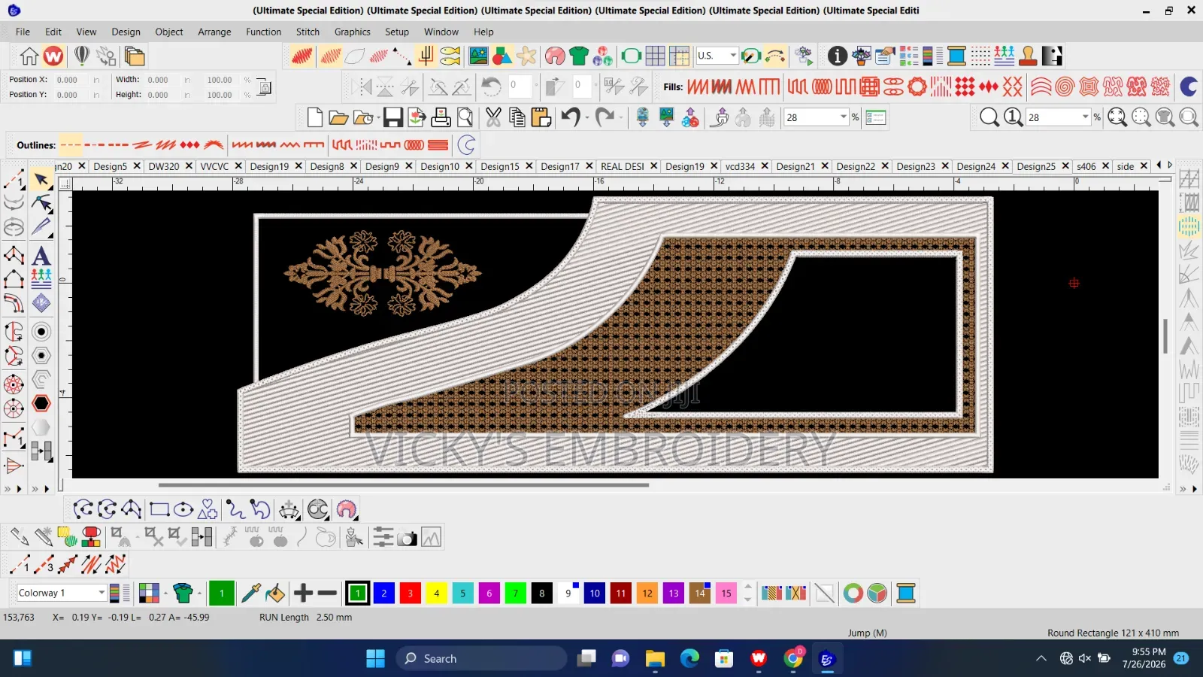Open the Graphics menu

pyautogui.click(x=352, y=32)
